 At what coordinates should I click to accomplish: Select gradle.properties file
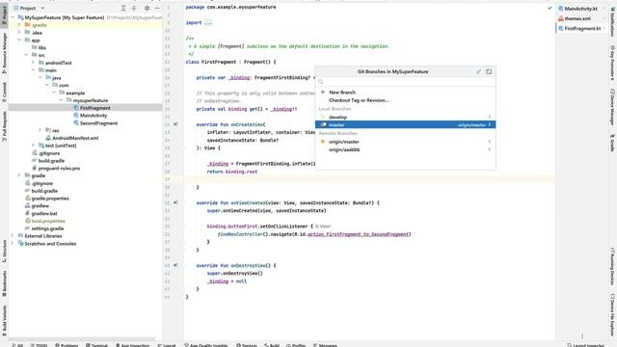pyautogui.click(x=50, y=199)
